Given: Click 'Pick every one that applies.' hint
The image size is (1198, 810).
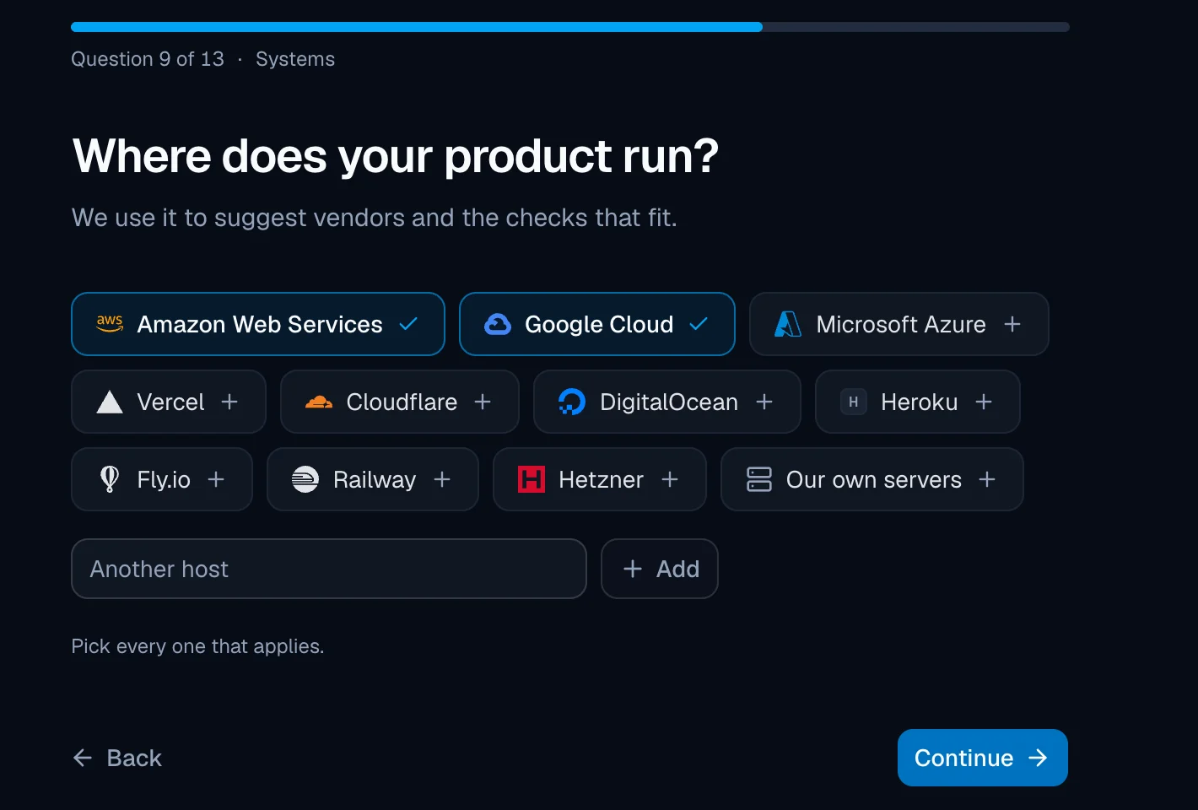Looking at the screenshot, I should [197, 646].
